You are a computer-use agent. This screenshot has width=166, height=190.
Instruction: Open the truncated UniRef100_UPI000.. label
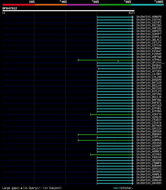coord(150,63)
